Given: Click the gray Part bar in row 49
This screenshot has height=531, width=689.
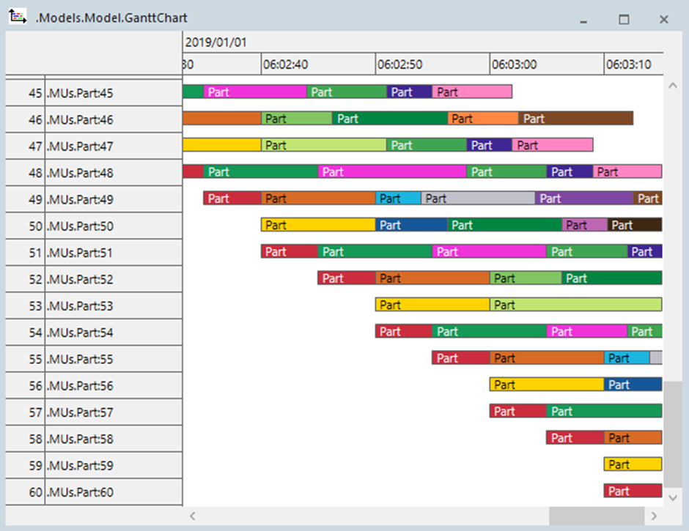Looking at the screenshot, I should tap(477, 198).
